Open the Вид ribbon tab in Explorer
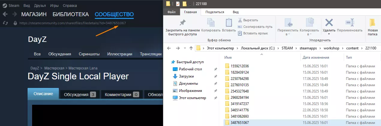 click(x=236, y=12)
